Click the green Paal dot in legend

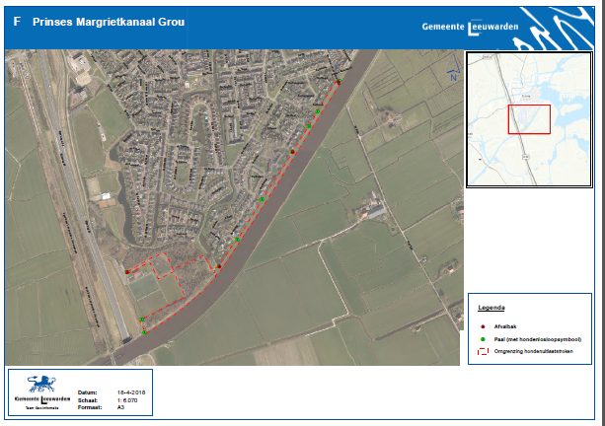[x=483, y=338]
